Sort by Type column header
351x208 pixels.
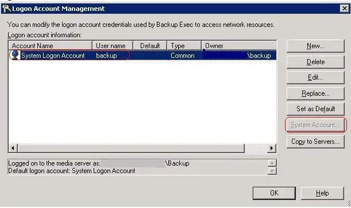184,45
